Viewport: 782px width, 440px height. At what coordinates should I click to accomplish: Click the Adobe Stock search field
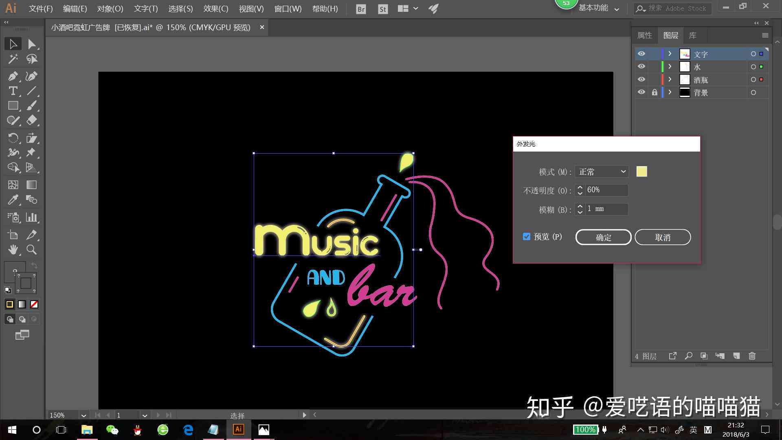(x=672, y=8)
